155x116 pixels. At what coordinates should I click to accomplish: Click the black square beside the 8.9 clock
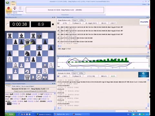pyautogui.click(x=53, y=24)
